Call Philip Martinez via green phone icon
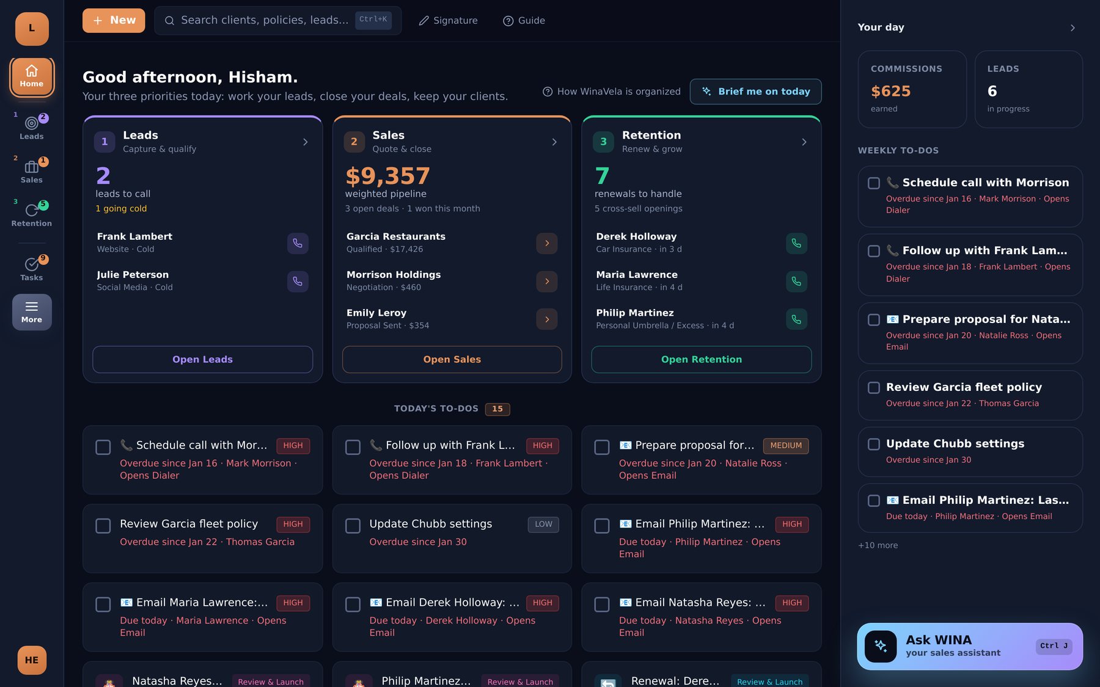Screen dimensions: 1100x687 [x=796, y=319]
